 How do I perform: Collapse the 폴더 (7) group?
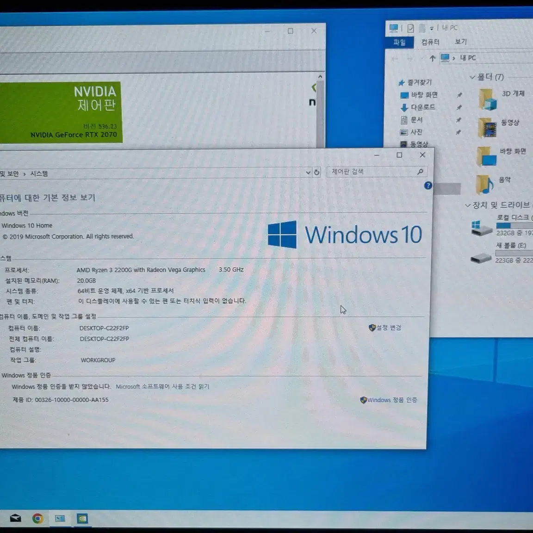point(472,77)
